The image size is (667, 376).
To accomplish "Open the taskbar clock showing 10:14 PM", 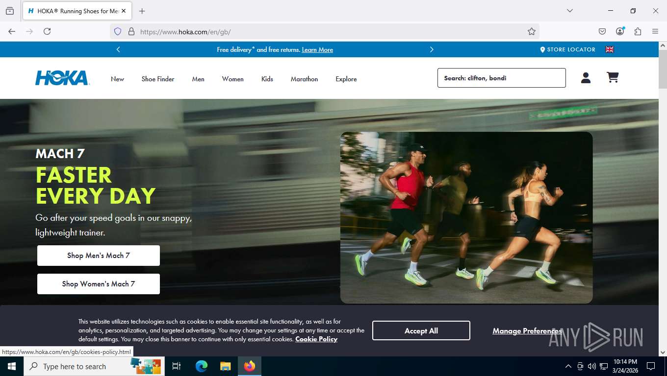I will point(625,366).
